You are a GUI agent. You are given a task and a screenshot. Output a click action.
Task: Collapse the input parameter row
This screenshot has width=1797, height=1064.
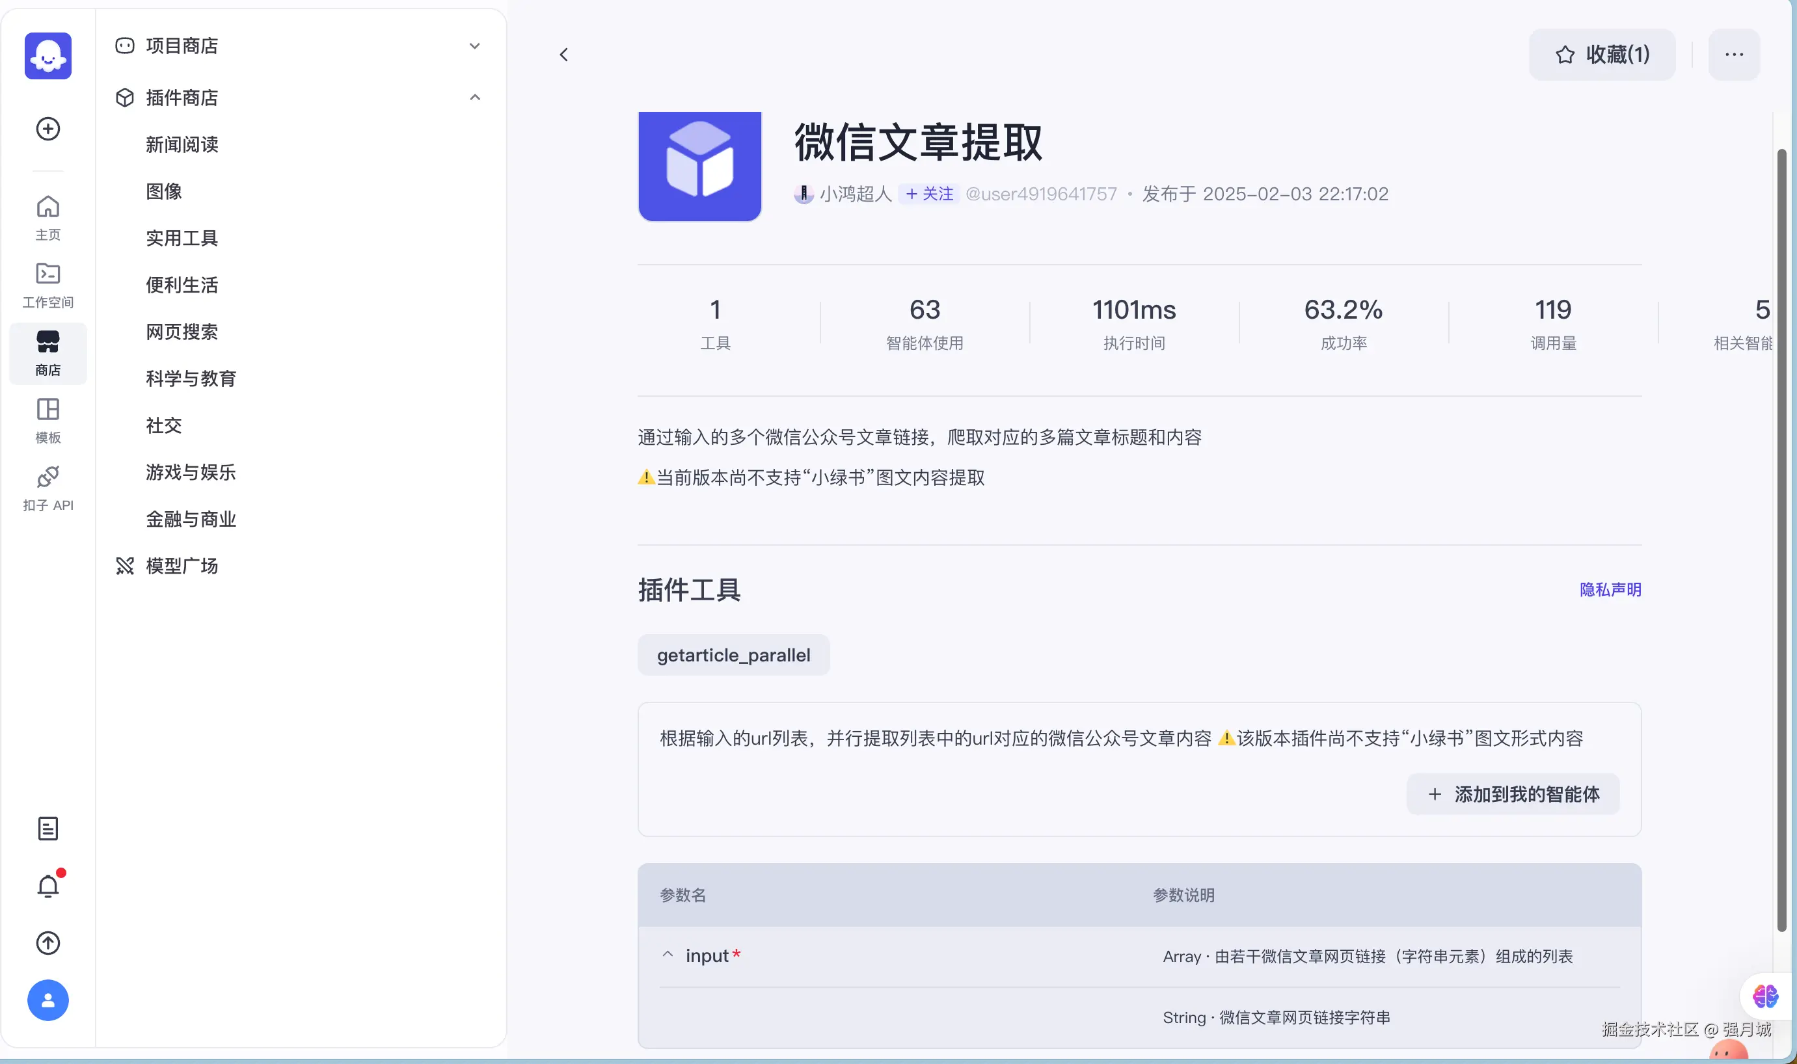pos(667,955)
